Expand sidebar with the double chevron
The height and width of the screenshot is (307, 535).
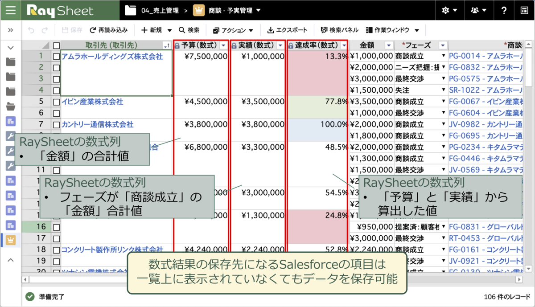11,30
